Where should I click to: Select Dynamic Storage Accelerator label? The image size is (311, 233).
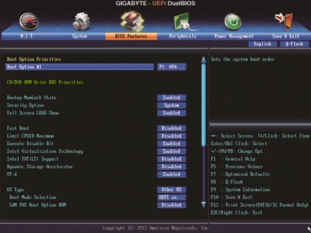[40, 167]
